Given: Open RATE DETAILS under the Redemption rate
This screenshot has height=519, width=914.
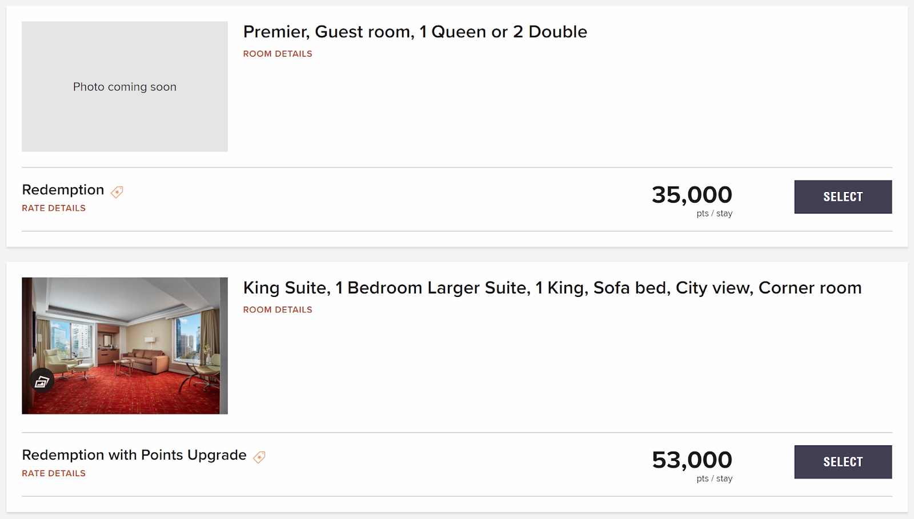Looking at the screenshot, I should 53,208.
